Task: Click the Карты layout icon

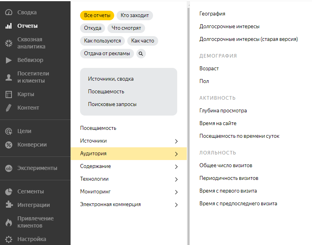Action: click(8, 95)
